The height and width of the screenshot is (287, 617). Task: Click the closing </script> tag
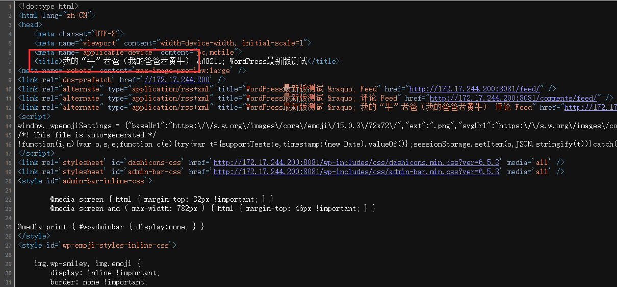pos(36,153)
